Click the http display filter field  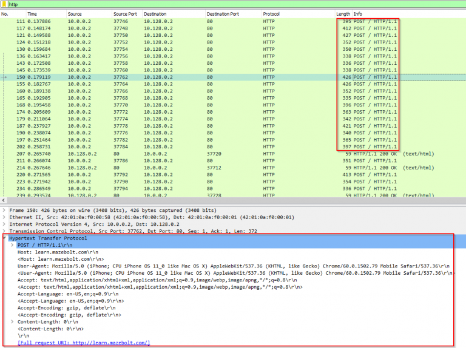[x=182, y=4]
